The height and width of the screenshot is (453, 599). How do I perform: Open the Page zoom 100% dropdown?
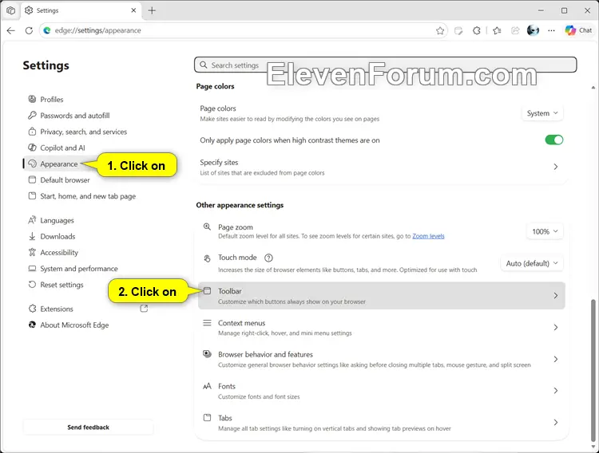point(545,231)
